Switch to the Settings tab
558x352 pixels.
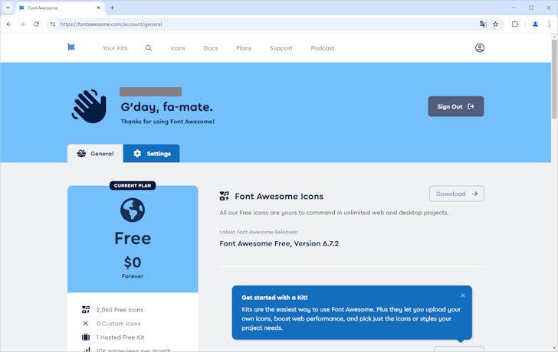[x=152, y=153]
